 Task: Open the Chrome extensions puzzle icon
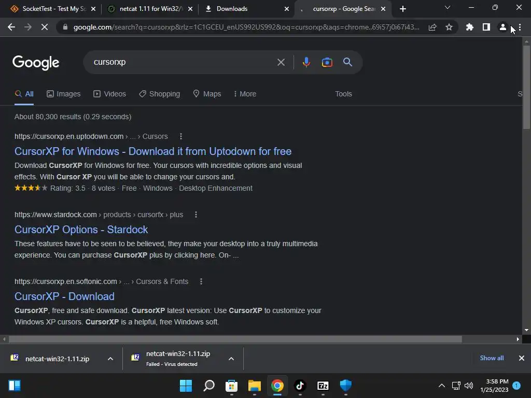click(470, 27)
